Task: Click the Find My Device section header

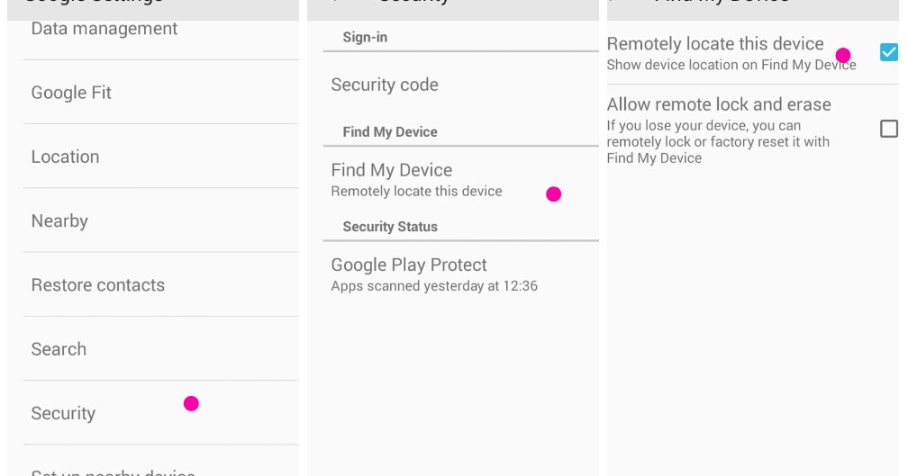Action: coord(390,131)
